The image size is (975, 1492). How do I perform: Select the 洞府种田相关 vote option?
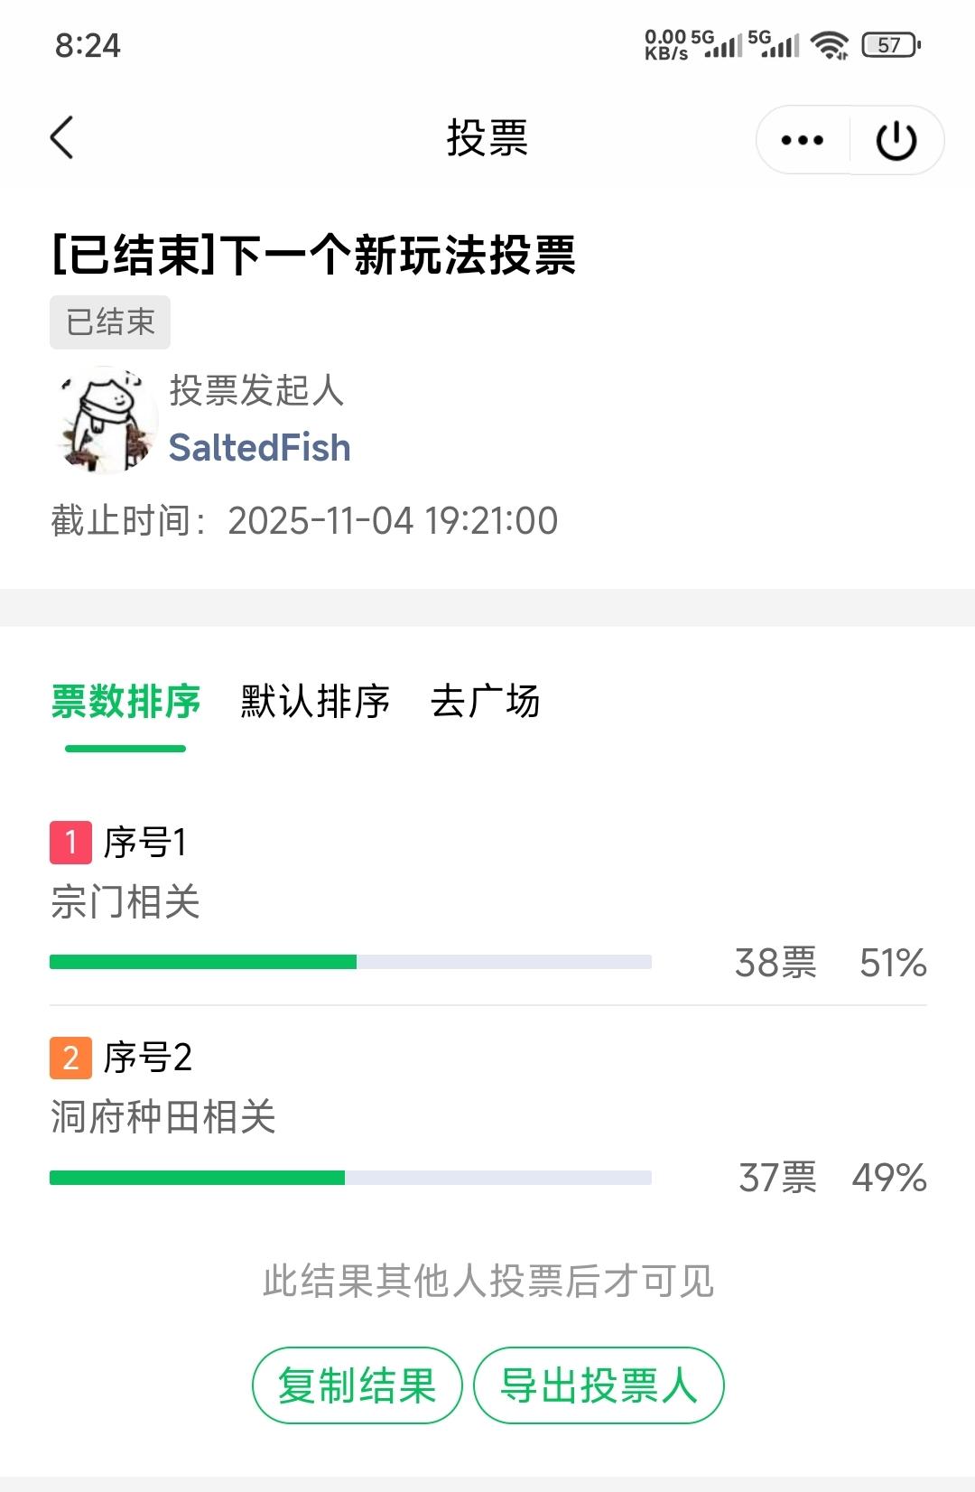point(163,1117)
